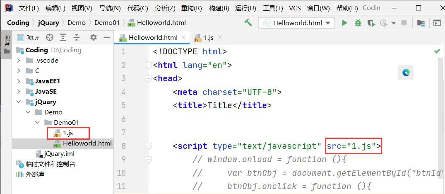Select 临时文件和控制台 in project tree

click(x=63, y=164)
